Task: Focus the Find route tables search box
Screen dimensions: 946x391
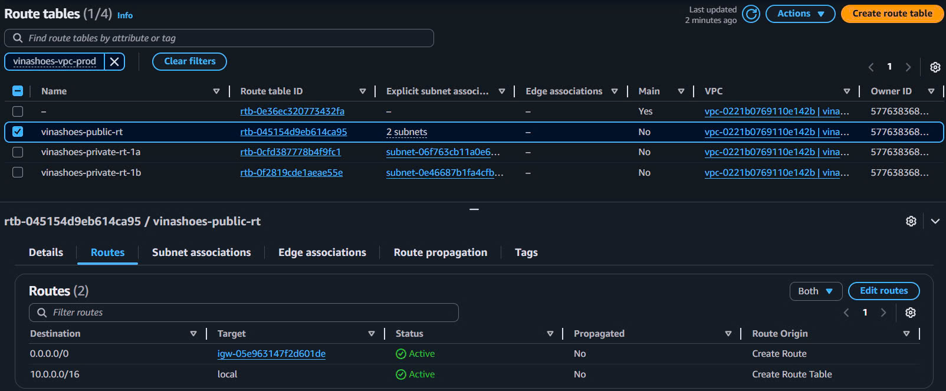Action: [224, 38]
